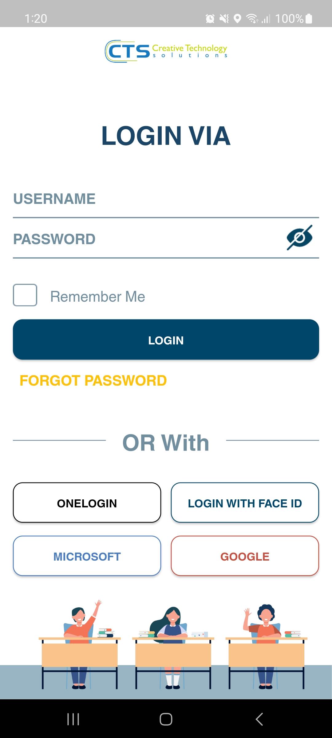332x738 pixels.
Task: Tap the CTS Creative Technology Solutions logo
Action: pos(166,51)
